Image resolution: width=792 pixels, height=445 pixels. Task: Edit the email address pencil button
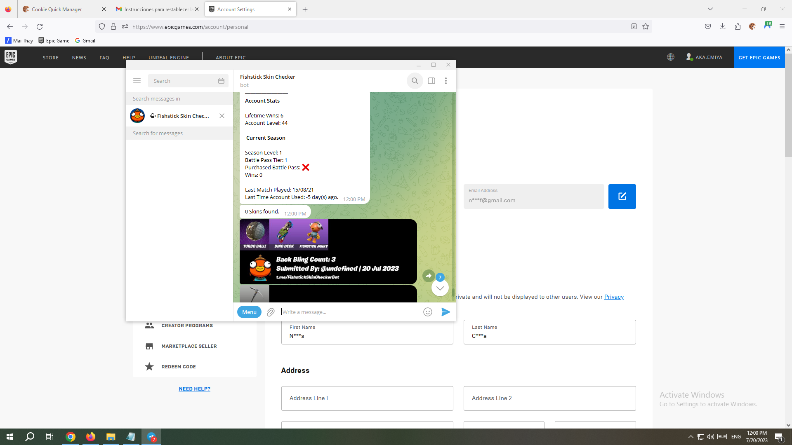point(622,197)
